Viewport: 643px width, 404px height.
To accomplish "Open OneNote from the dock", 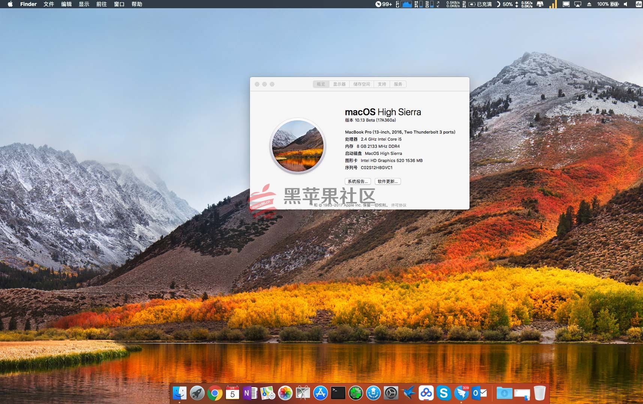I will 250,393.
